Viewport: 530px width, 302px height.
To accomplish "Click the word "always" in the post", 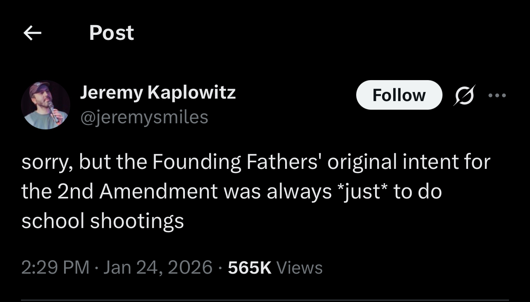I will (x=299, y=191).
